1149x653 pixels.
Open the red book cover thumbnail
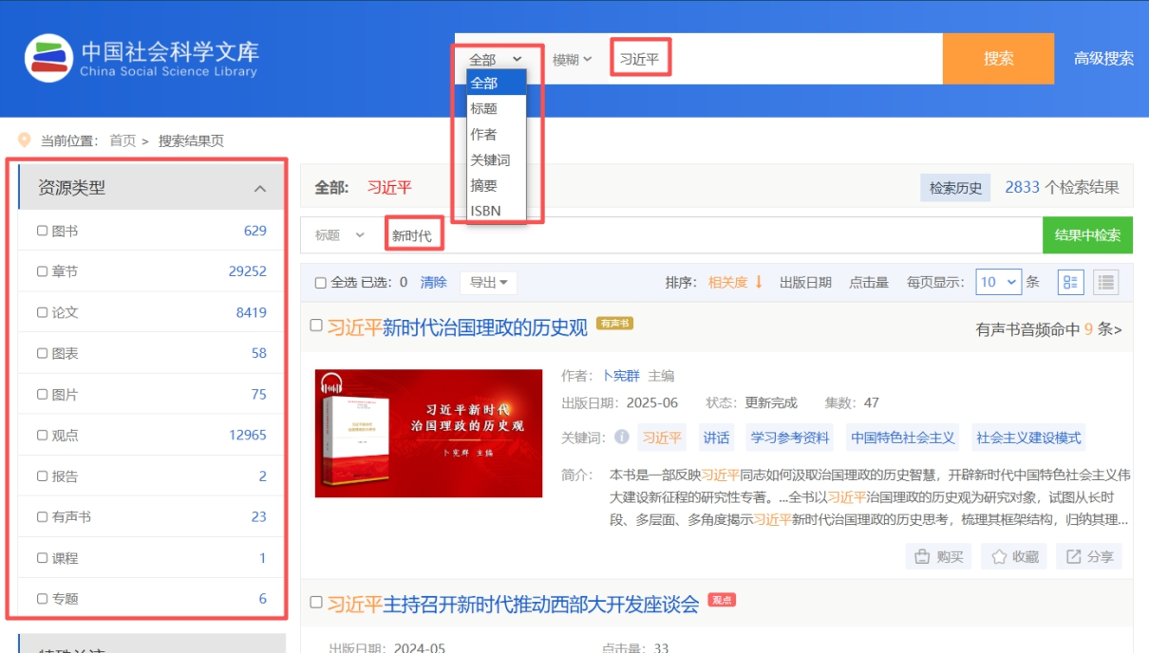pyautogui.click(x=428, y=433)
